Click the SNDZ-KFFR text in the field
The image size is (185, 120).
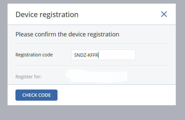(86, 55)
